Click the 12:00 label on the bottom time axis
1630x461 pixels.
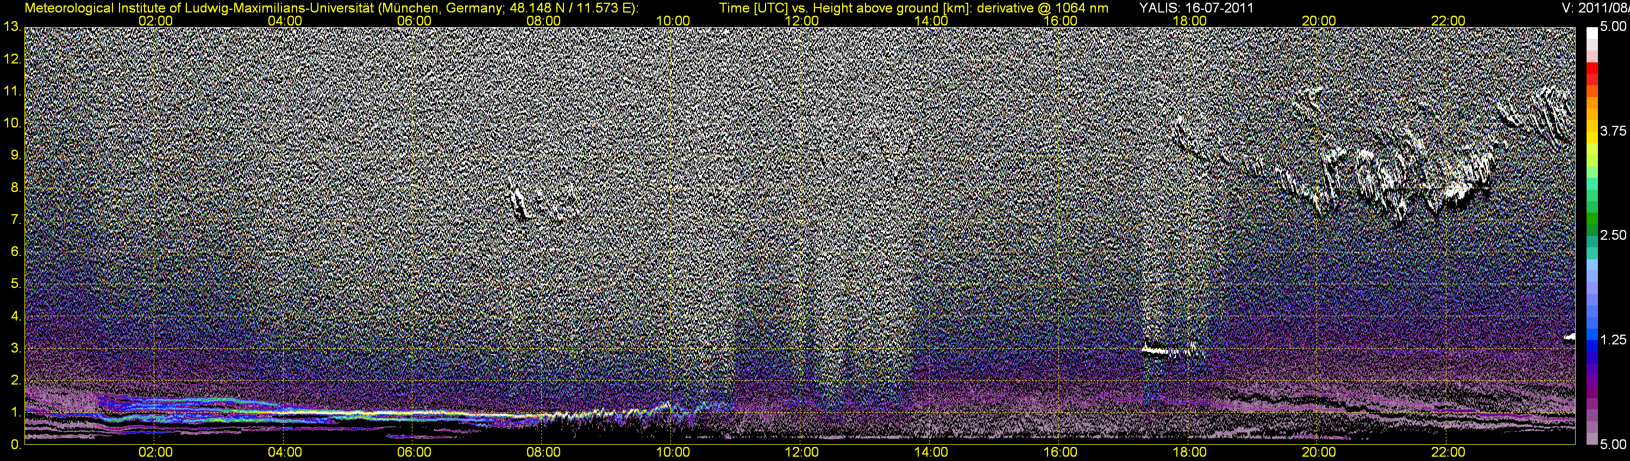tap(802, 453)
